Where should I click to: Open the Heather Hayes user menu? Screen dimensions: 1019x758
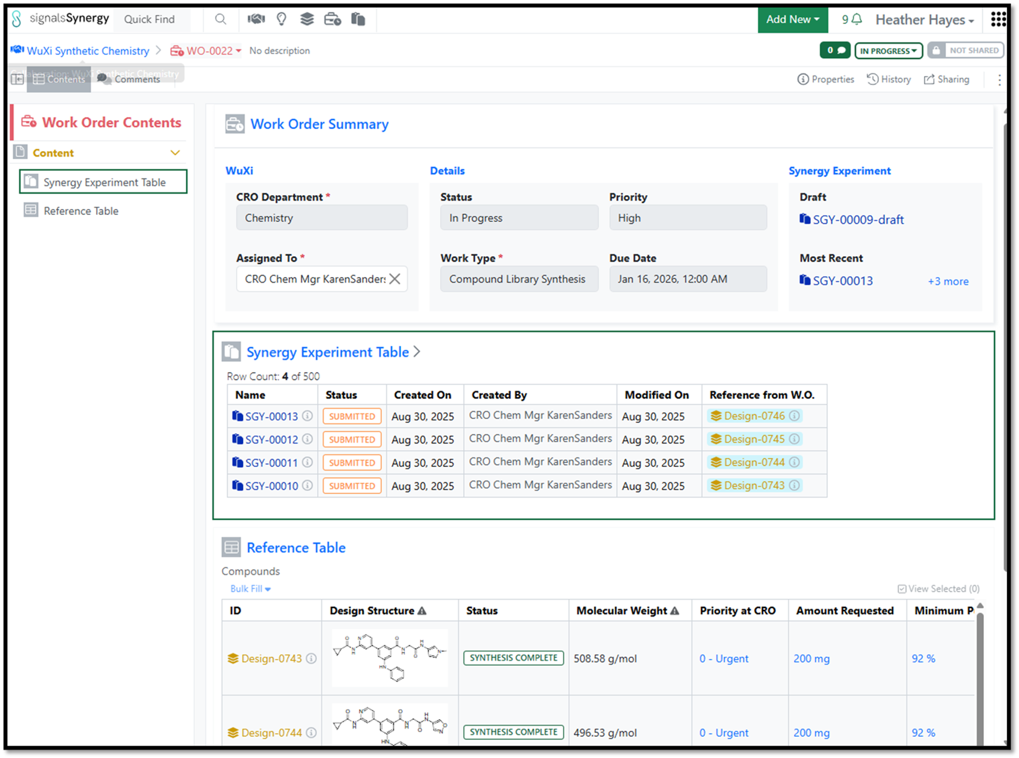[x=925, y=20]
